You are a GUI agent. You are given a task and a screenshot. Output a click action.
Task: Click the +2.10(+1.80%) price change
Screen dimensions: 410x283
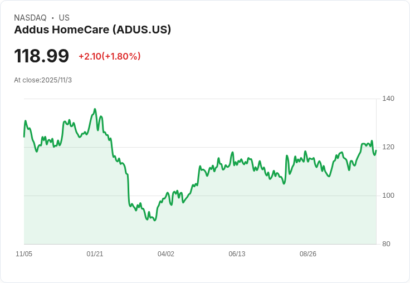(109, 56)
